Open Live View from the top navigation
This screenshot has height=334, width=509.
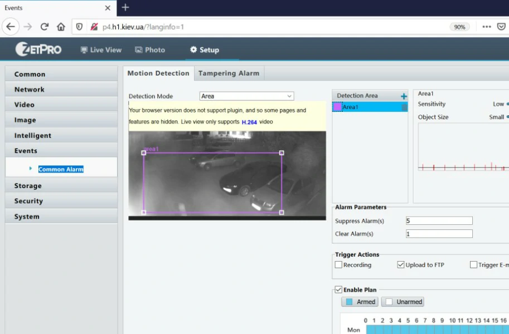[100, 50]
